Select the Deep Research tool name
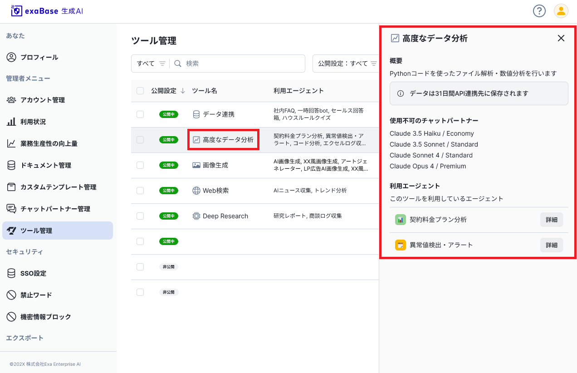 click(225, 216)
